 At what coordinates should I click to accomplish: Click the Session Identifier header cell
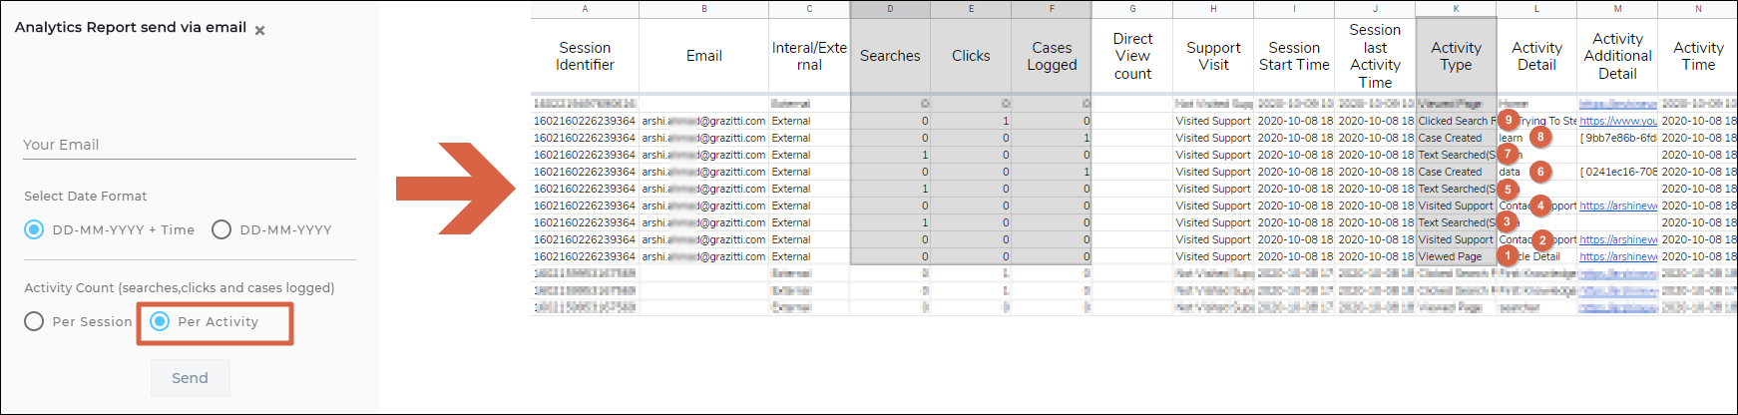[x=585, y=56]
